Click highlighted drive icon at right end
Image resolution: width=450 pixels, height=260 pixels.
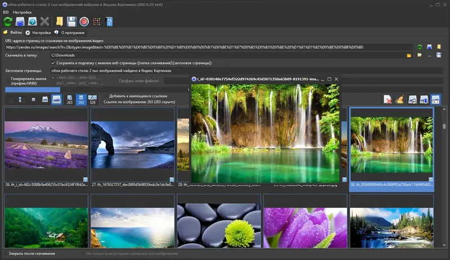click(x=435, y=100)
